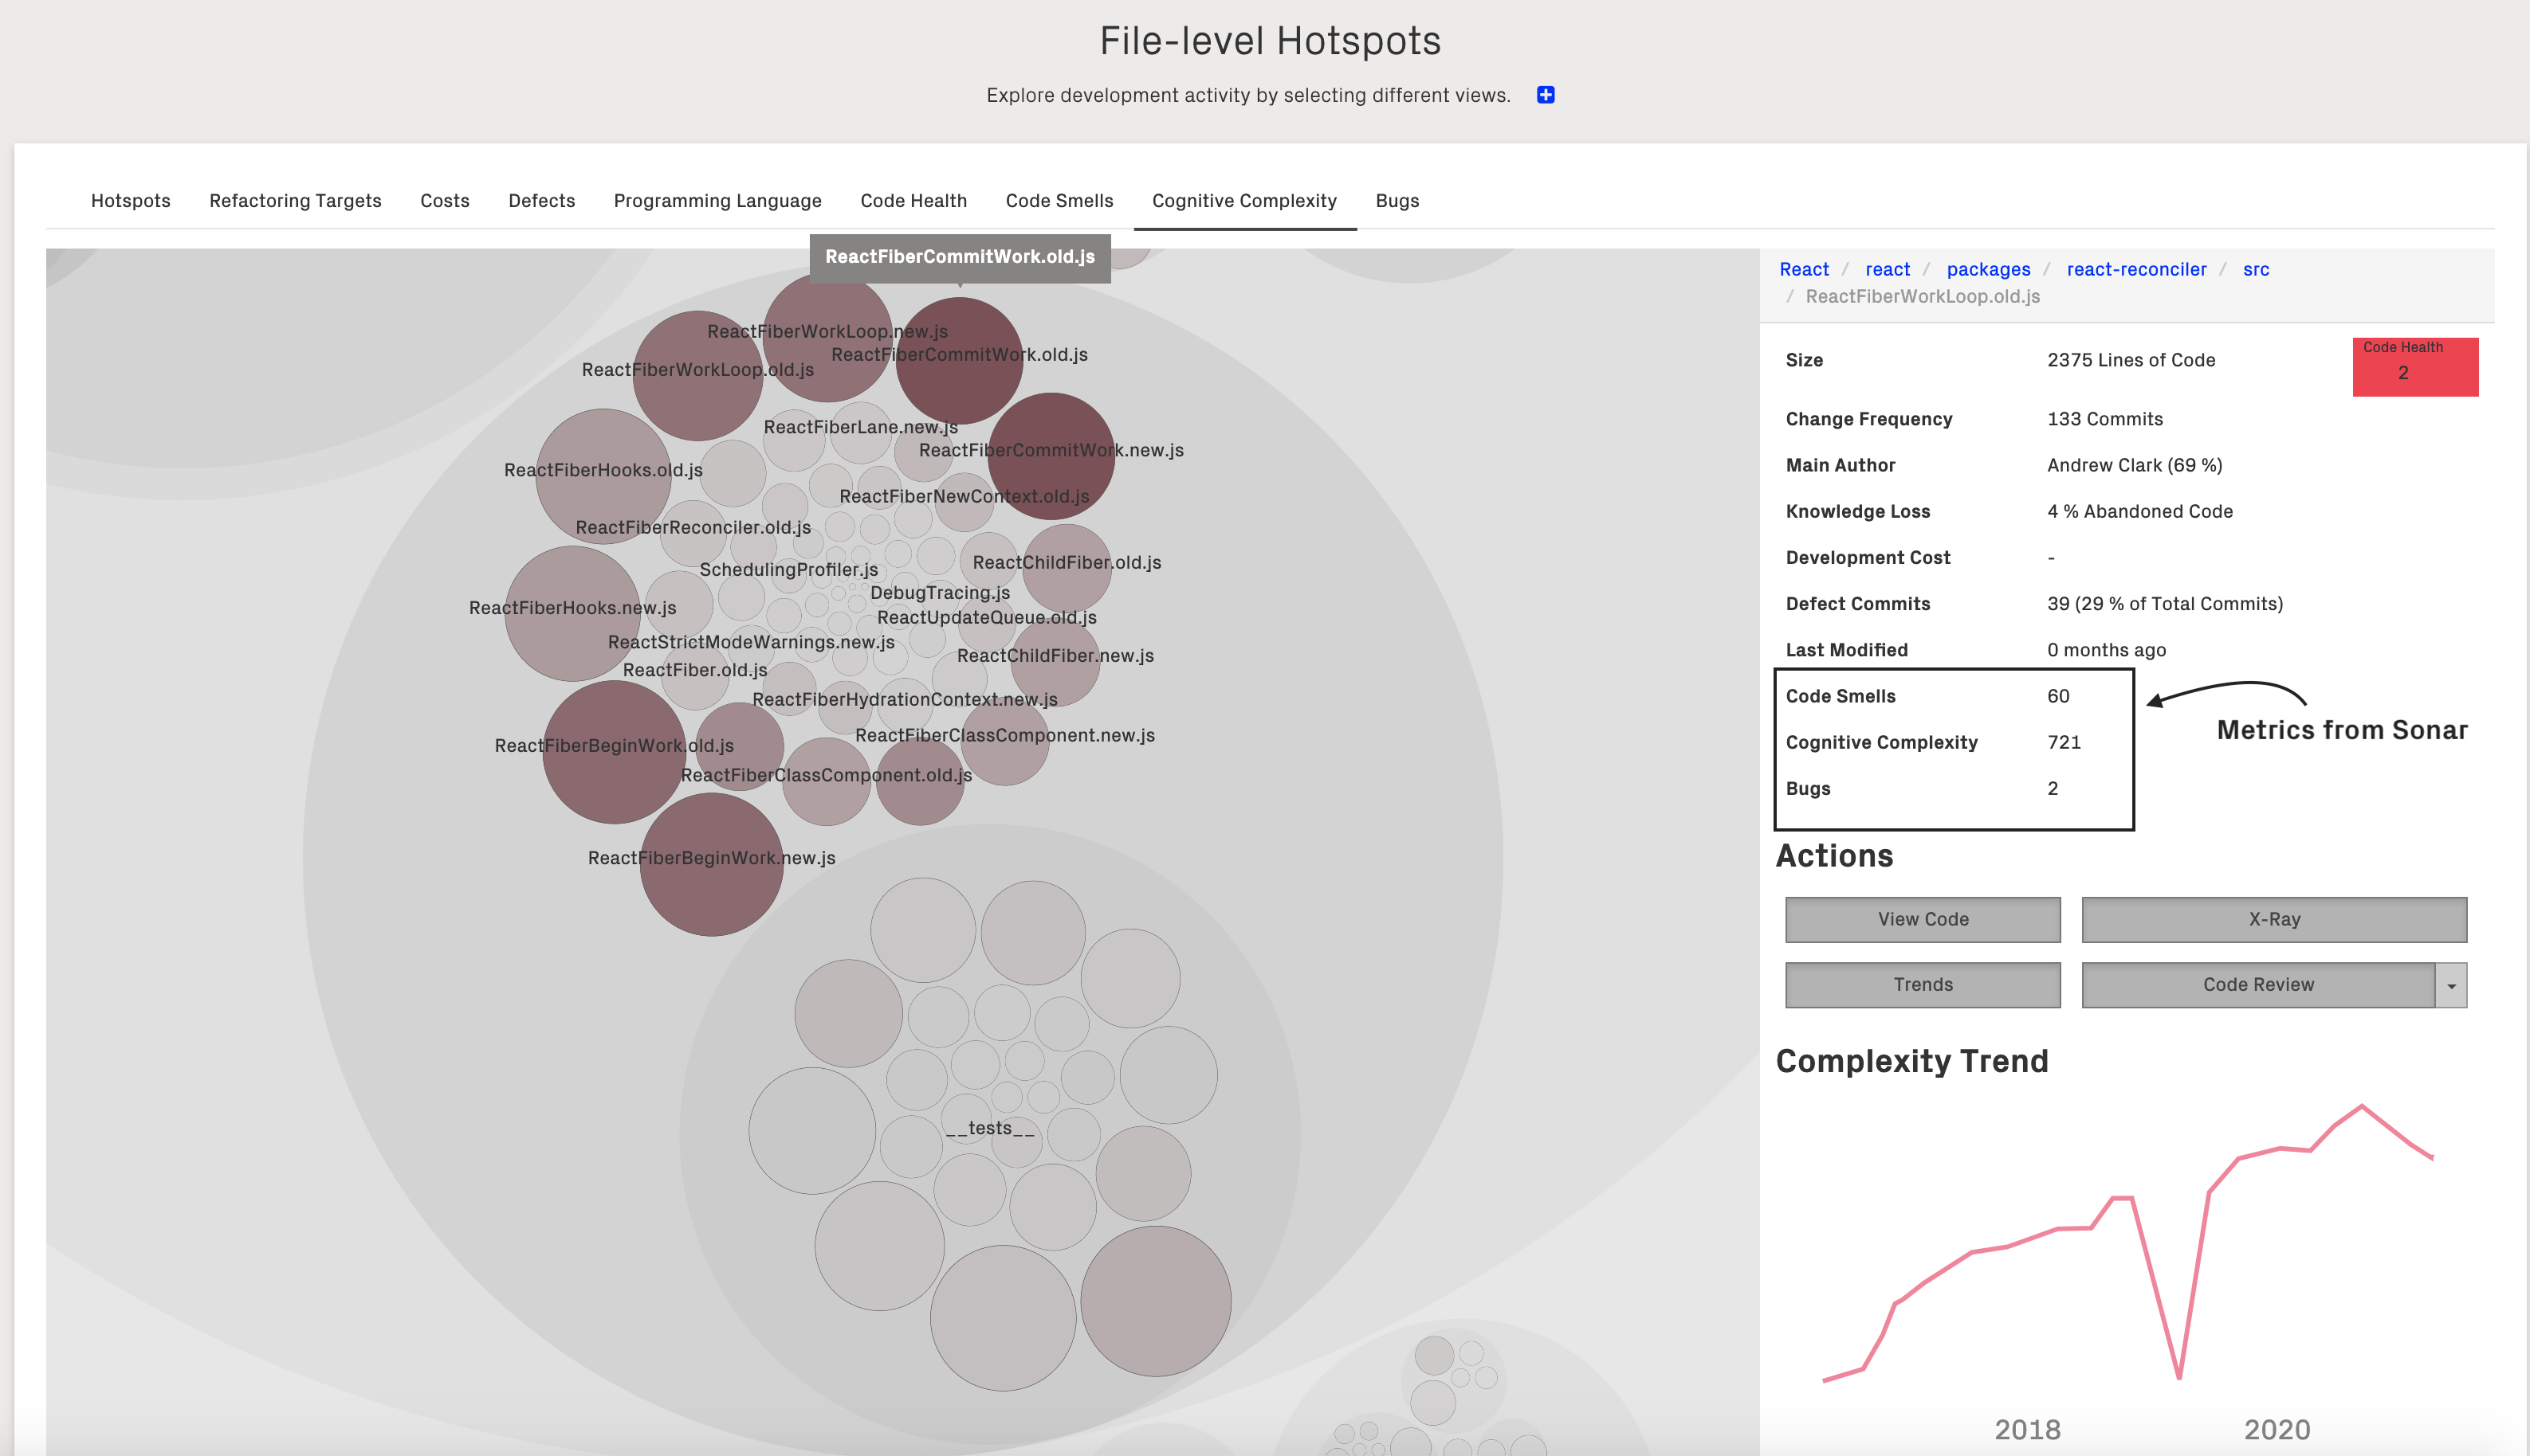Select the Code Smells tab
The image size is (2530, 1456).
(x=1059, y=201)
